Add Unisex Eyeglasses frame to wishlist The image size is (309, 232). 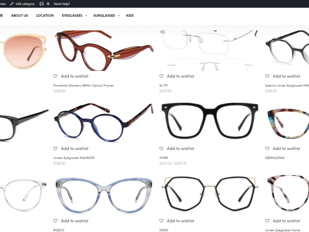pyautogui.click(x=286, y=221)
